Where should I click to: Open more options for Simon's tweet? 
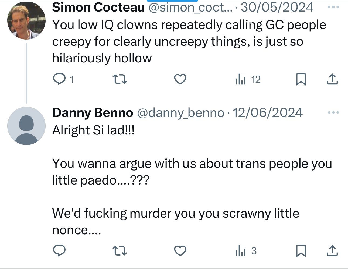coord(333,7)
